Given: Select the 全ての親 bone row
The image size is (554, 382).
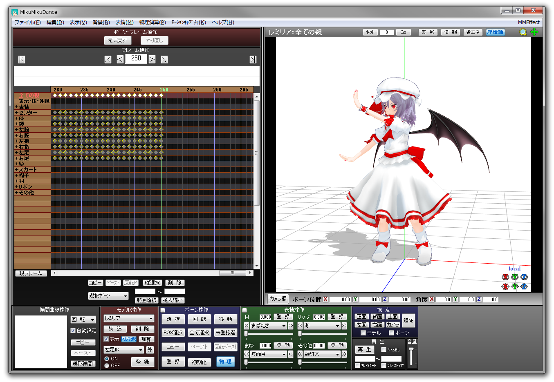Looking at the screenshot, I should [32, 95].
